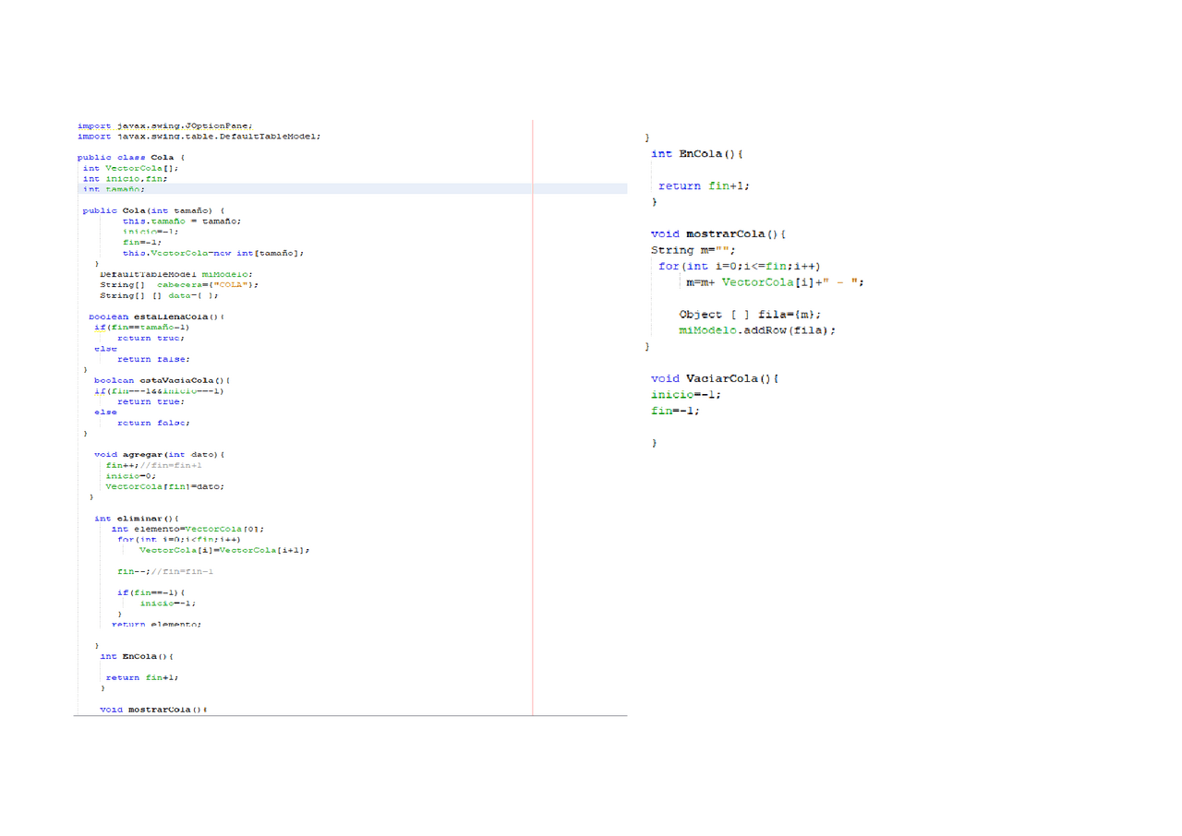
Task: Place cursor on the DefaultTableModel import line
Action: pyautogui.click(x=199, y=137)
